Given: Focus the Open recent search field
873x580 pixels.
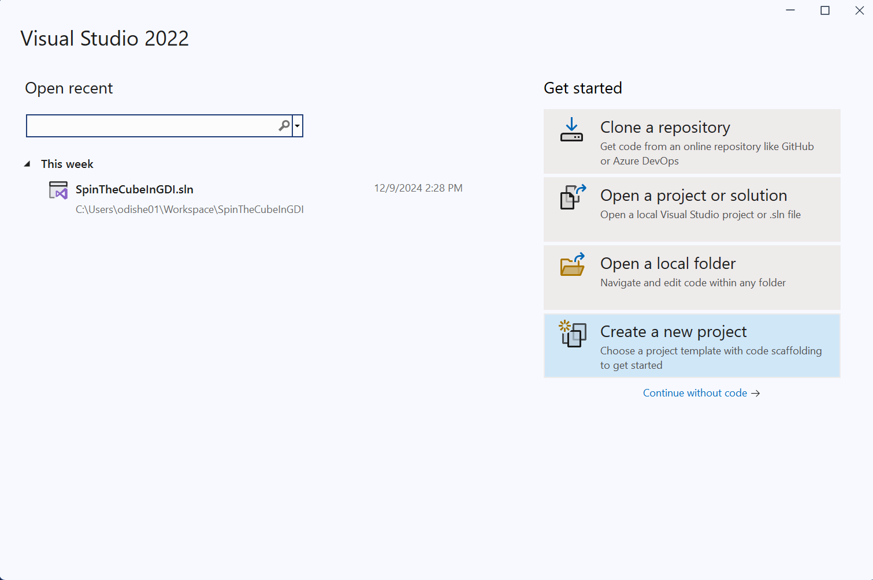Looking at the screenshot, I should pos(159,125).
